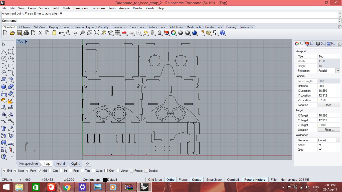Open Help with the question mark icon
Screen dimensions: 342x192
[223, 33]
